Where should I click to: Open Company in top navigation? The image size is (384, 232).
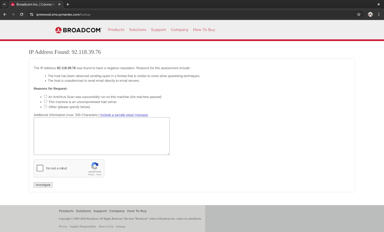(x=179, y=30)
